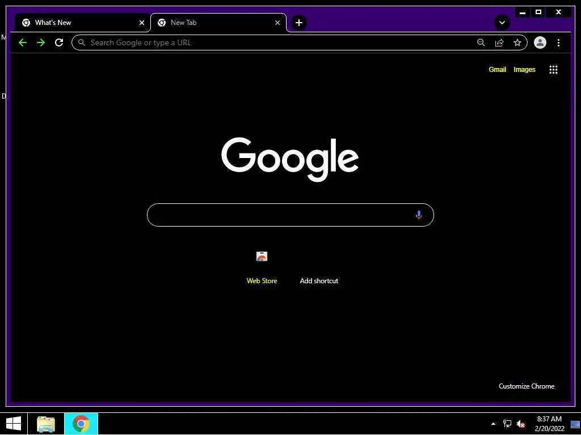
Task: Open Customize Chrome
Action: tap(527, 386)
